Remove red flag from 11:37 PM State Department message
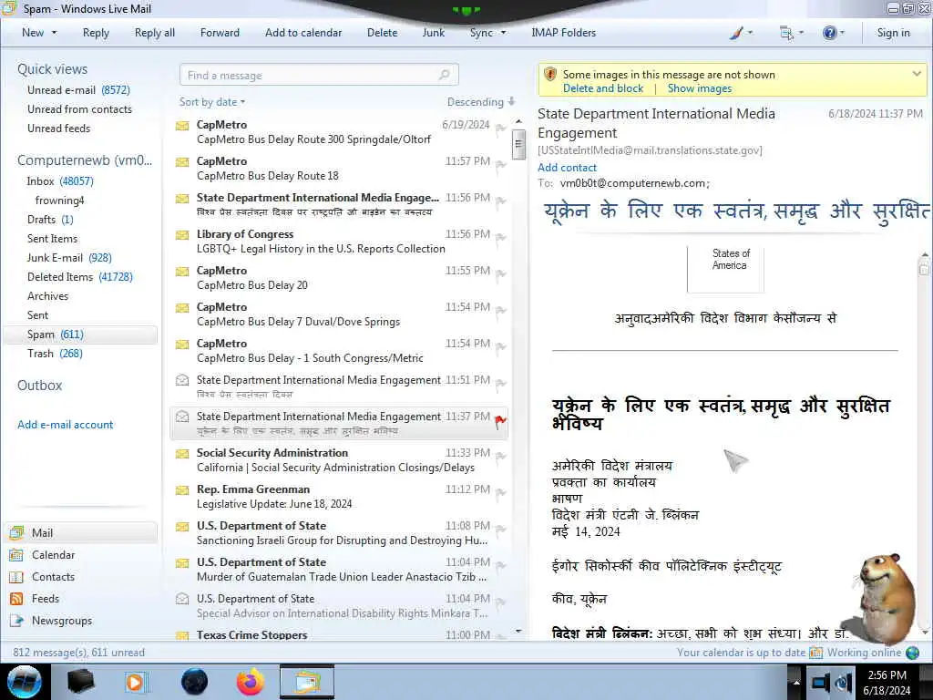This screenshot has height=700, width=933. click(500, 421)
